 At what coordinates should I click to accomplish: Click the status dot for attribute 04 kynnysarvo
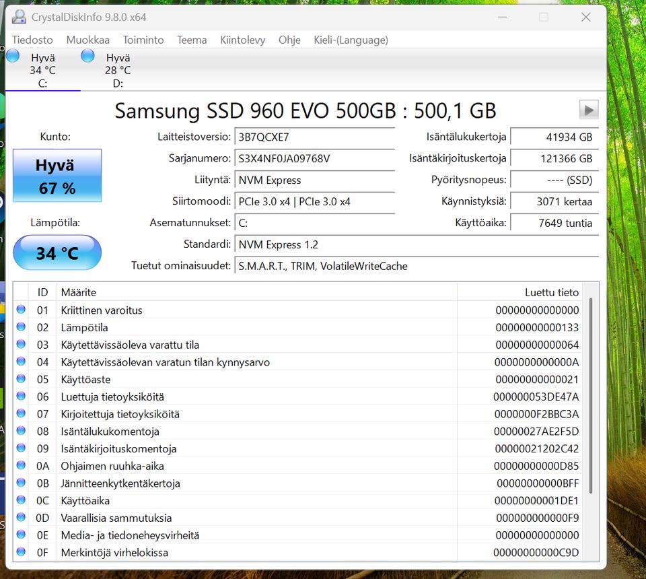(x=21, y=362)
